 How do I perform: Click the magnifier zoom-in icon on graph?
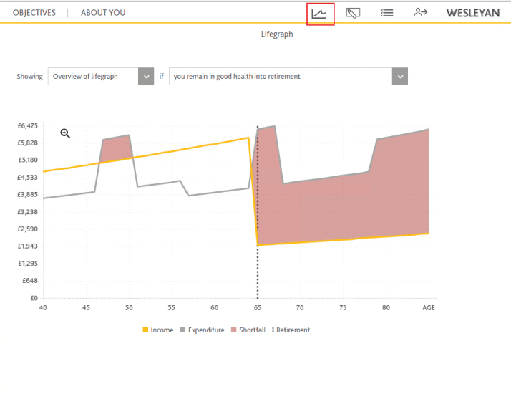pos(65,133)
